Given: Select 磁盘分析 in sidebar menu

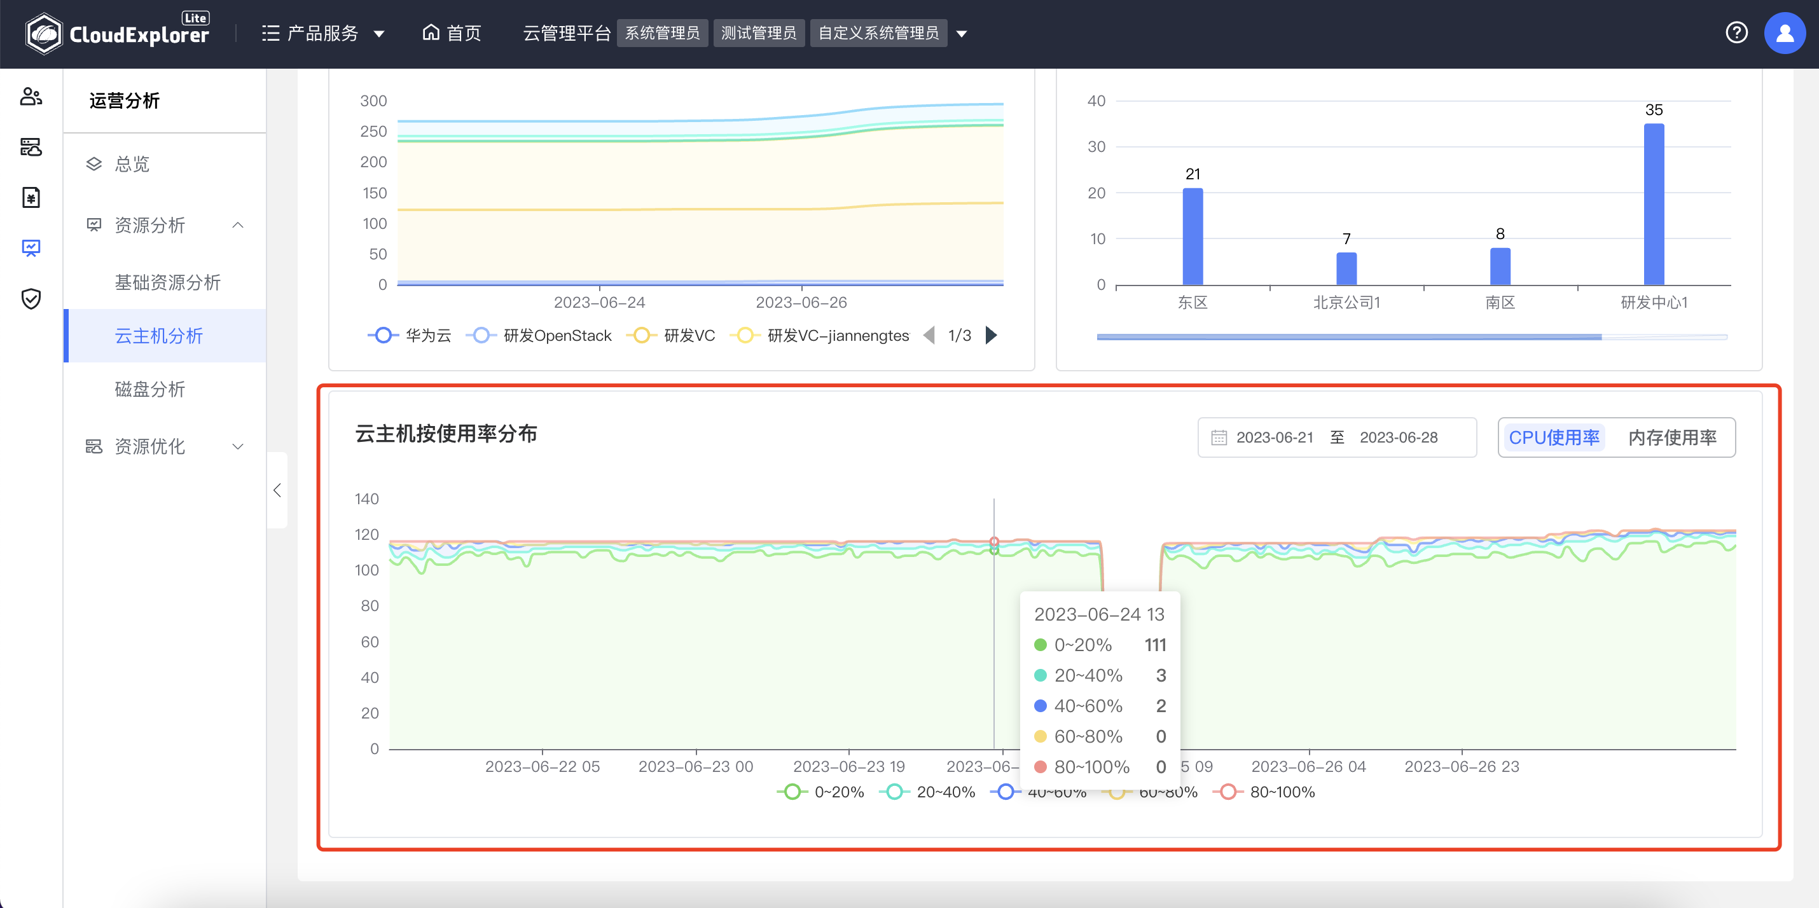Looking at the screenshot, I should click(x=149, y=389).
